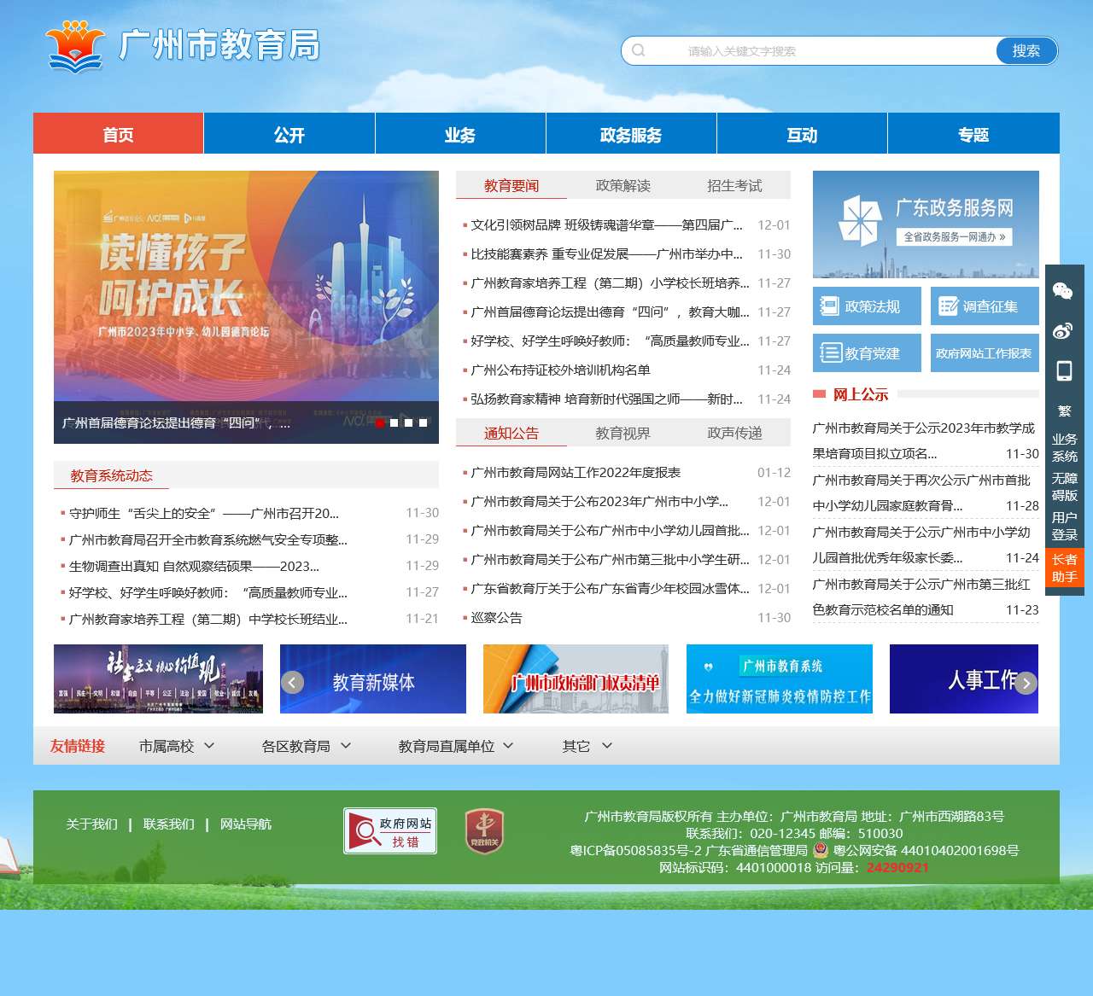Open 社会主义核心价值观 banner

pyautogui.click(x=158, y=679)
